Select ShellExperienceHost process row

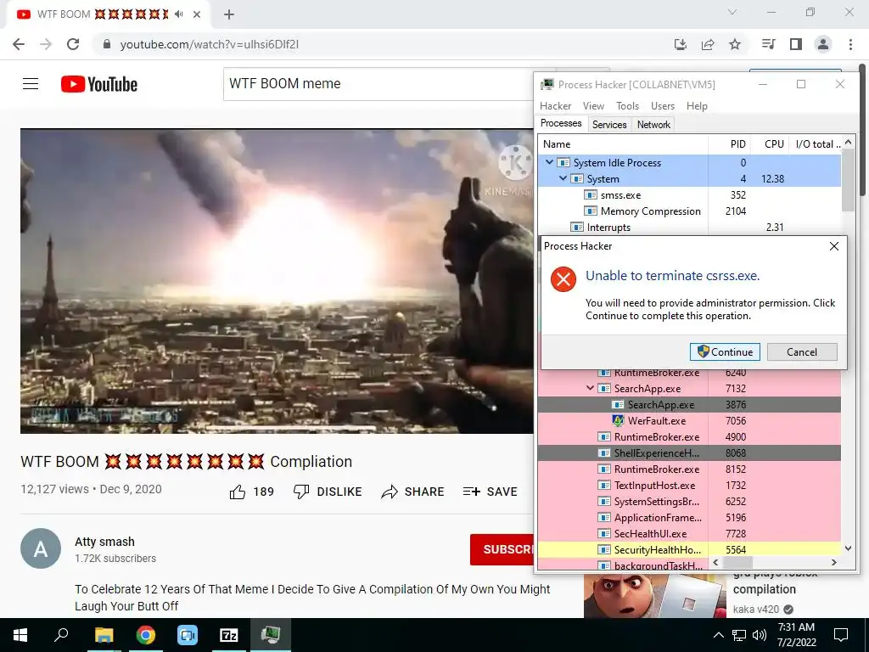(689, 453)
